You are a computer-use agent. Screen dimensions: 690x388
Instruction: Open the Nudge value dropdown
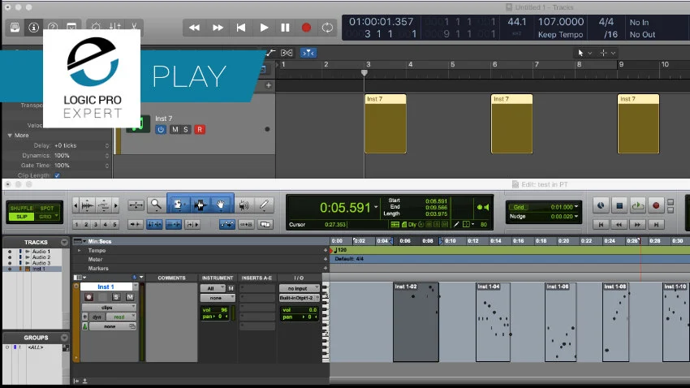tap(576, 216)
